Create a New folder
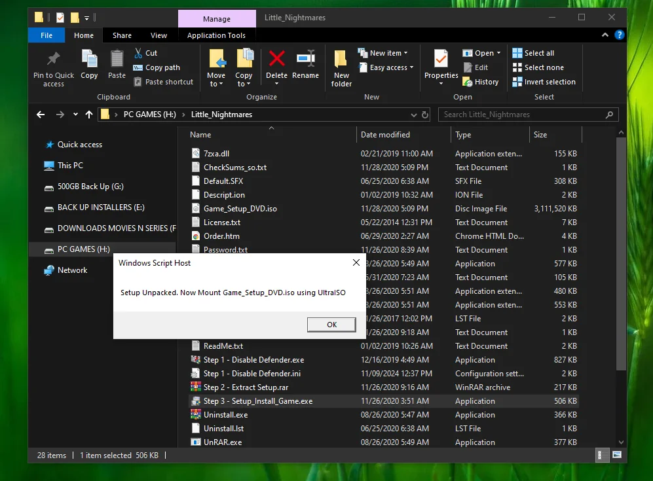 click(341, 69)
